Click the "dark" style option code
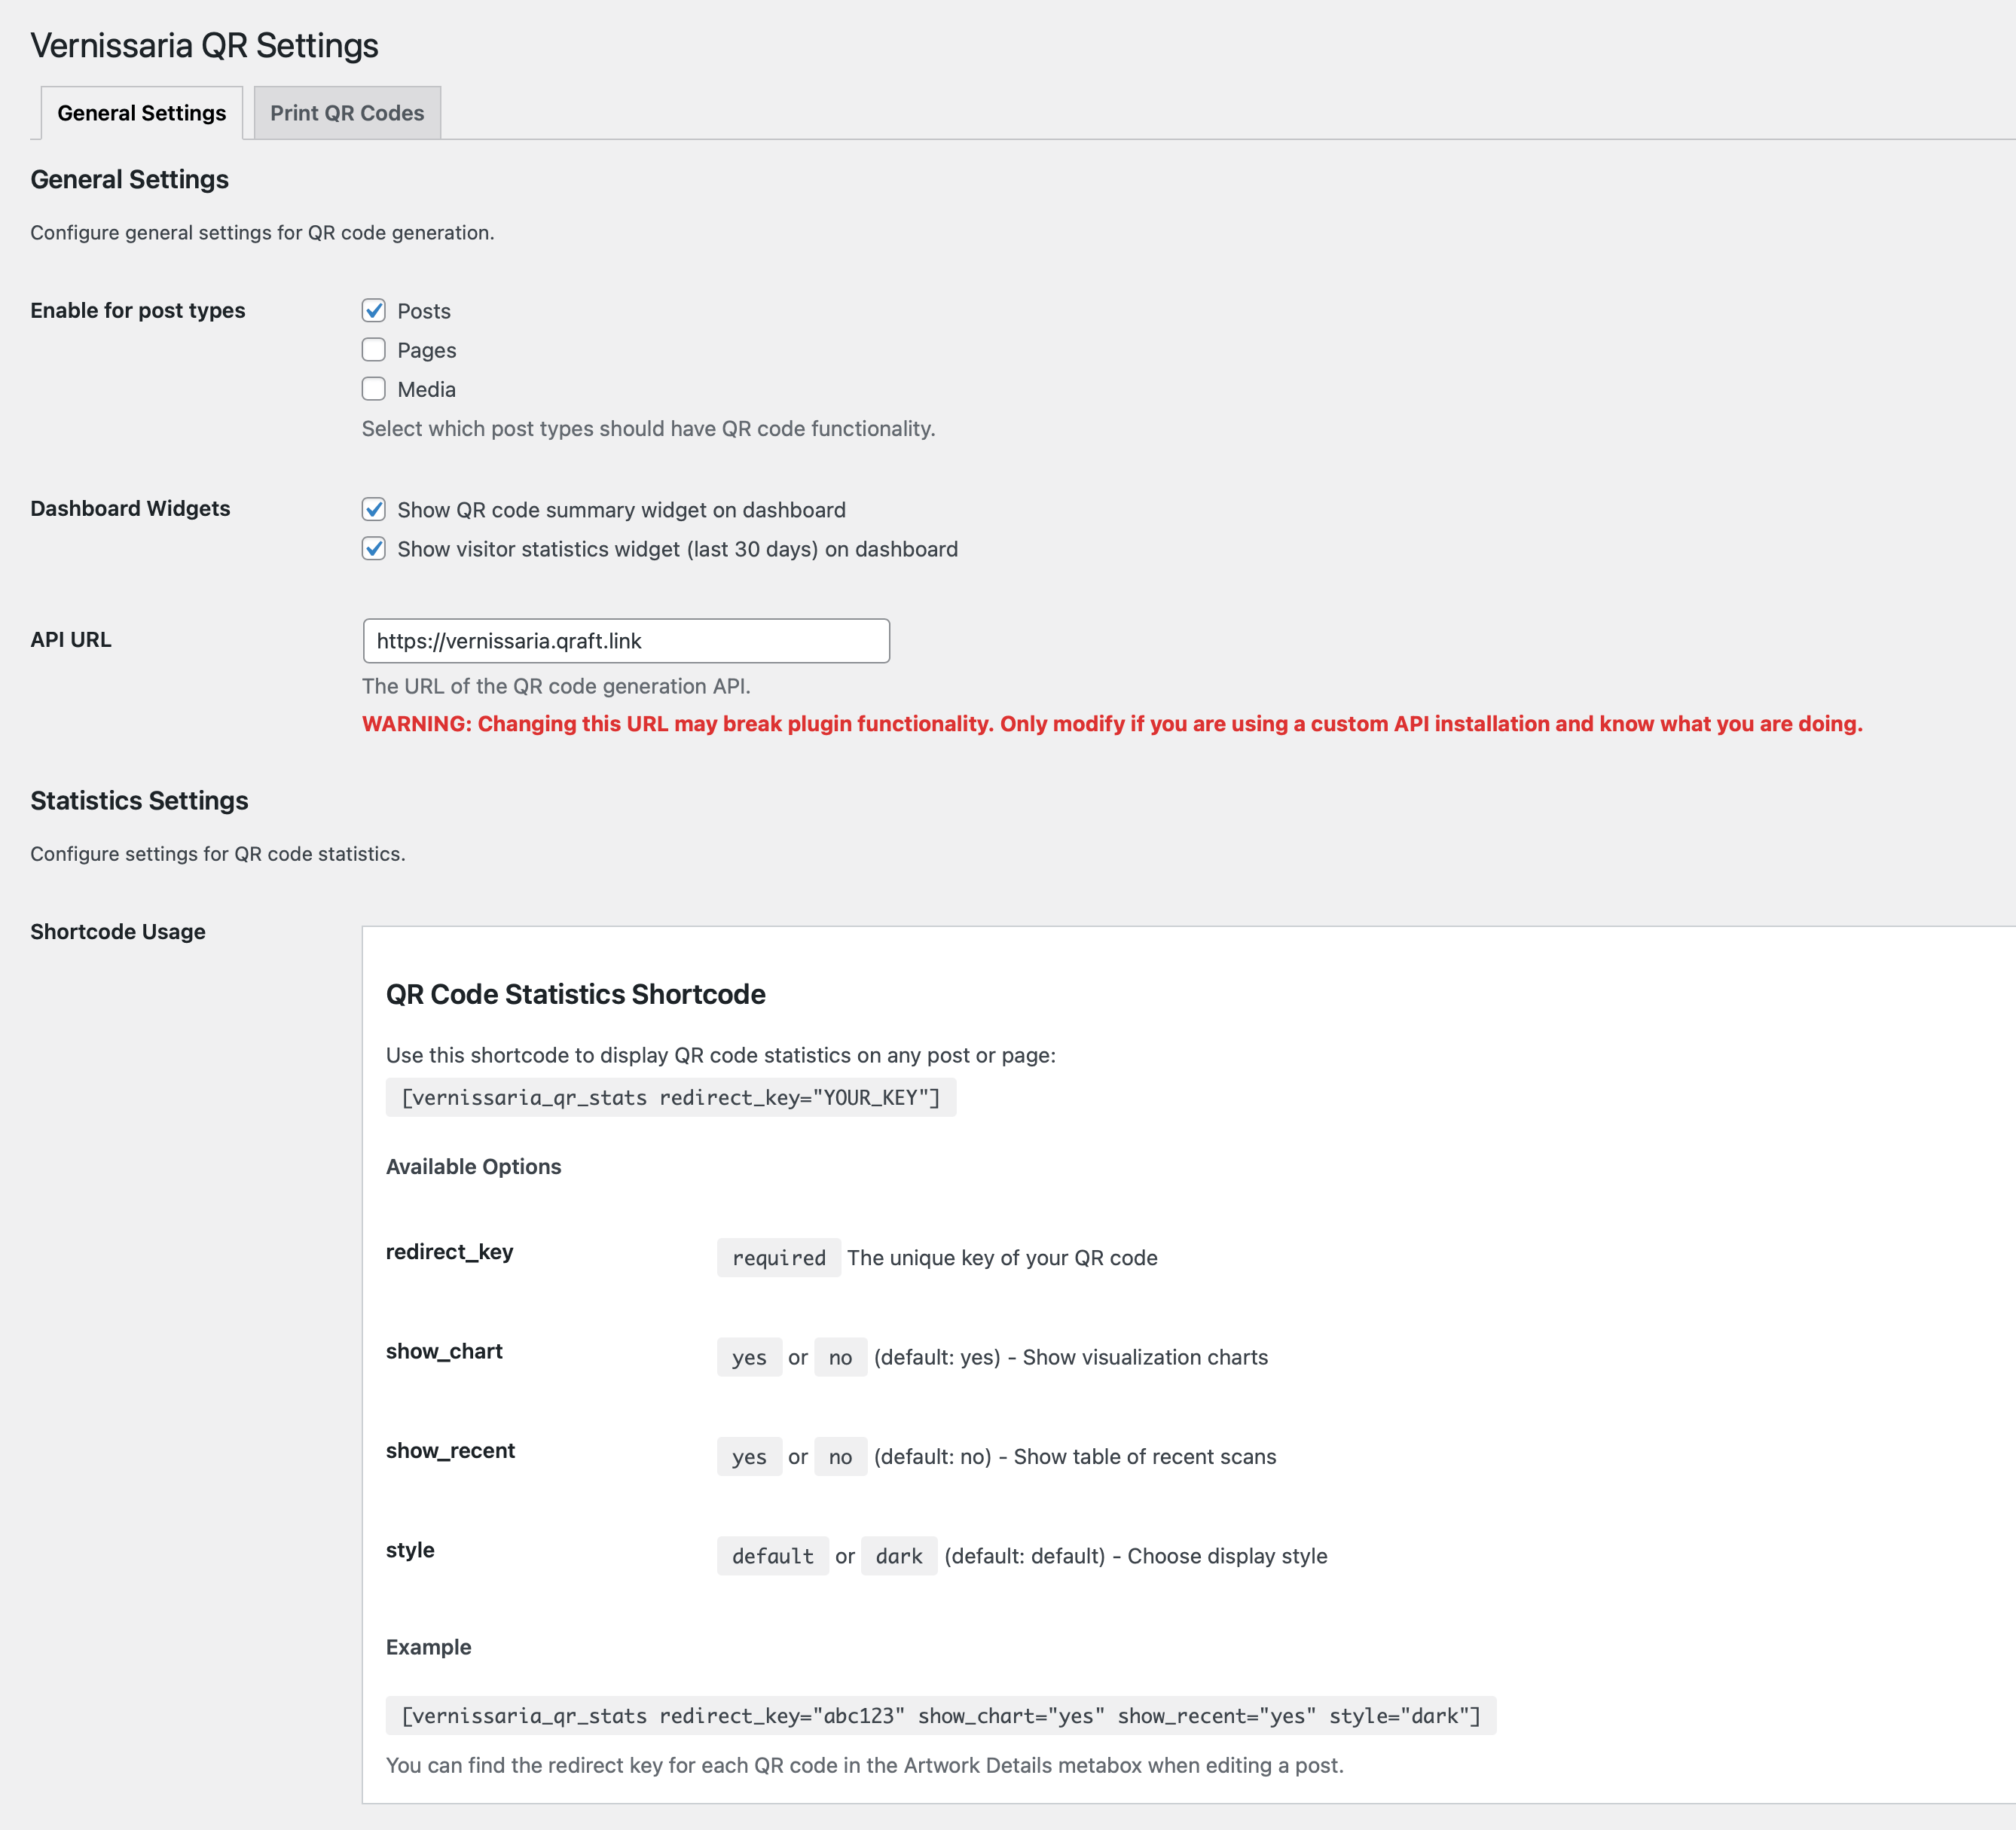Screen dimensions: 2016x1830 pos(898,1556)
